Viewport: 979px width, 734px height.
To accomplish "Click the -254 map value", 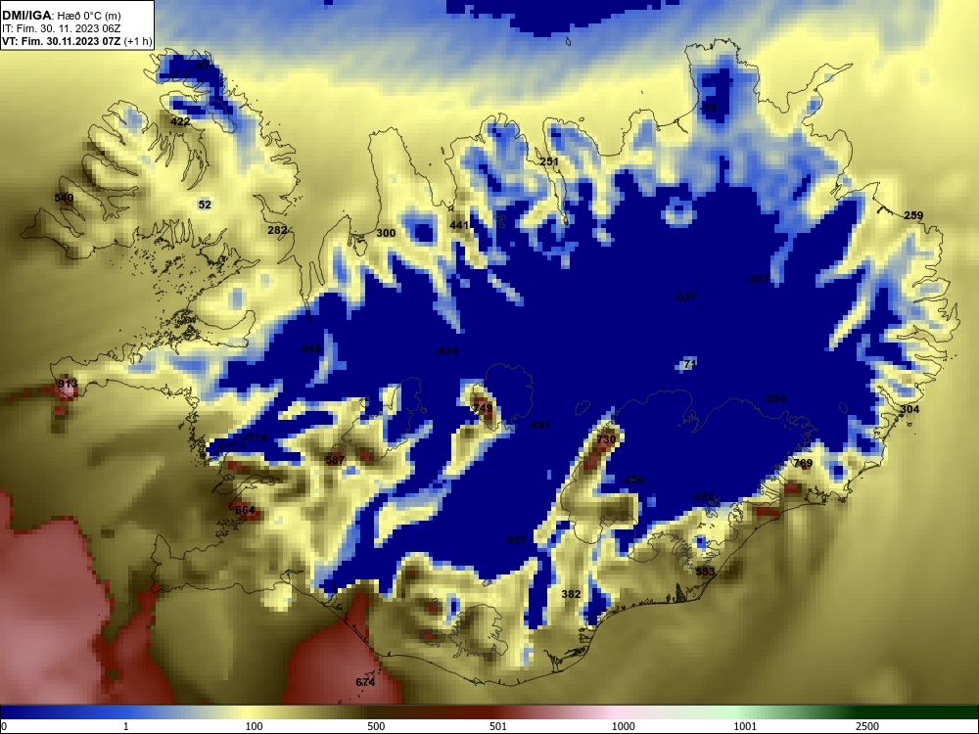I will (774, 399).
